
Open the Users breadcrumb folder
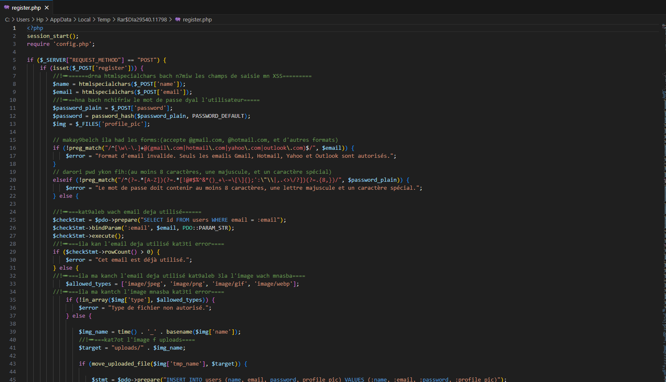(x=23, y=20)
